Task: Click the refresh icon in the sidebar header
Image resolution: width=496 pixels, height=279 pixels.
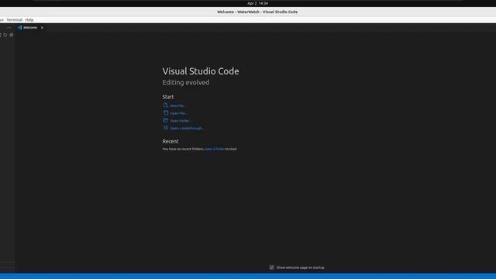Action: tap(5, 35)
